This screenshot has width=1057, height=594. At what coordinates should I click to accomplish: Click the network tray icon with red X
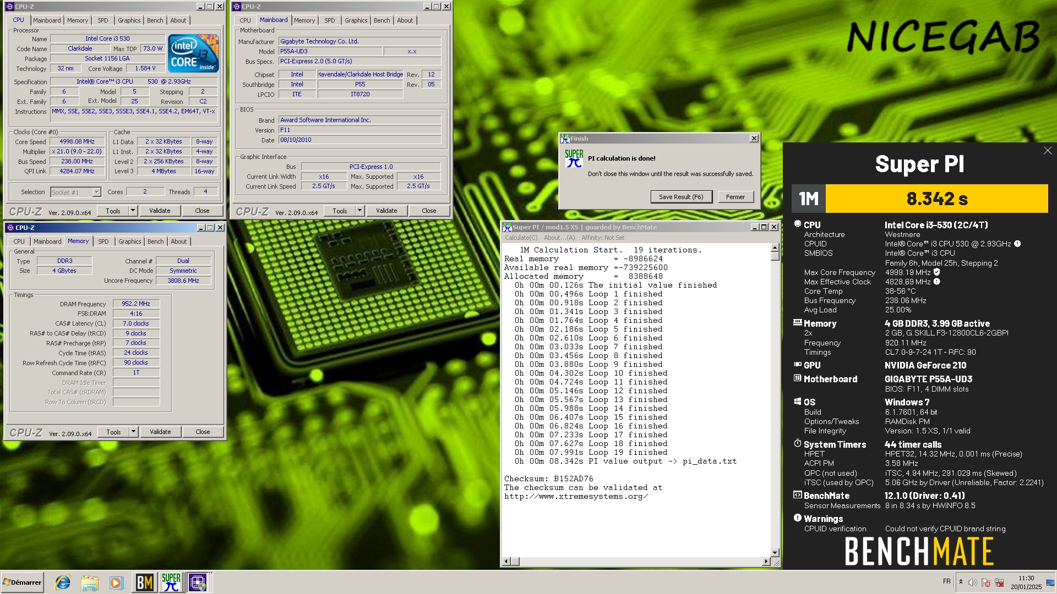[999, 582]
